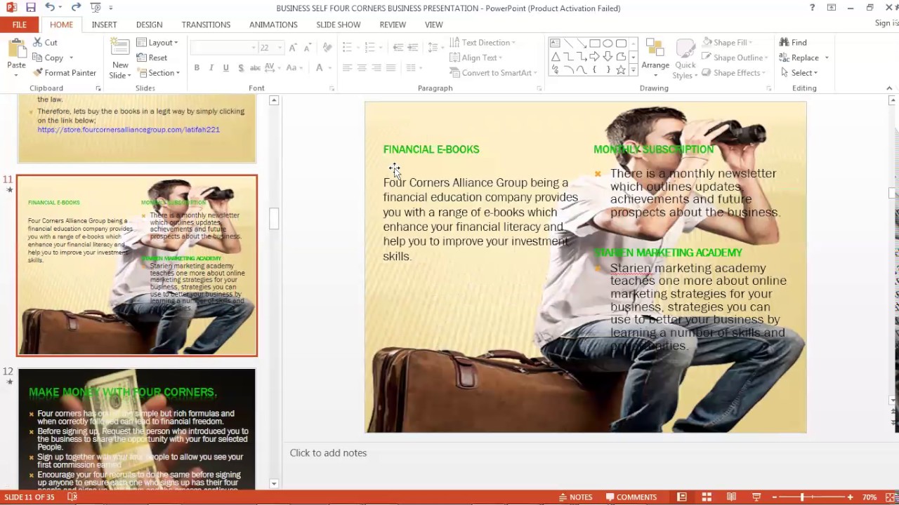
Task: Select the Oval shape in shapes gallery
Action: (x=608, y=43)
